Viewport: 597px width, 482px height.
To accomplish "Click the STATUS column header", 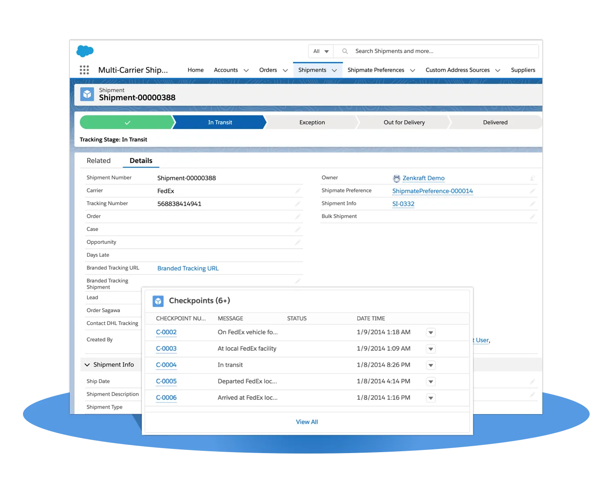I will [297, 319].
